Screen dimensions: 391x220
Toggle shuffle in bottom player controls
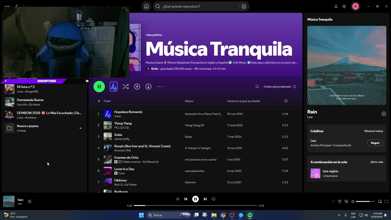[177, 199]
